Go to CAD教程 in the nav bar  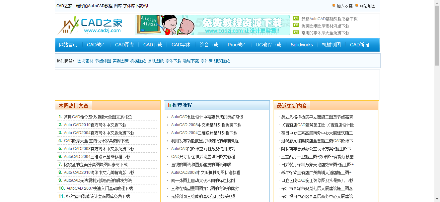click(x=96, y=45)
